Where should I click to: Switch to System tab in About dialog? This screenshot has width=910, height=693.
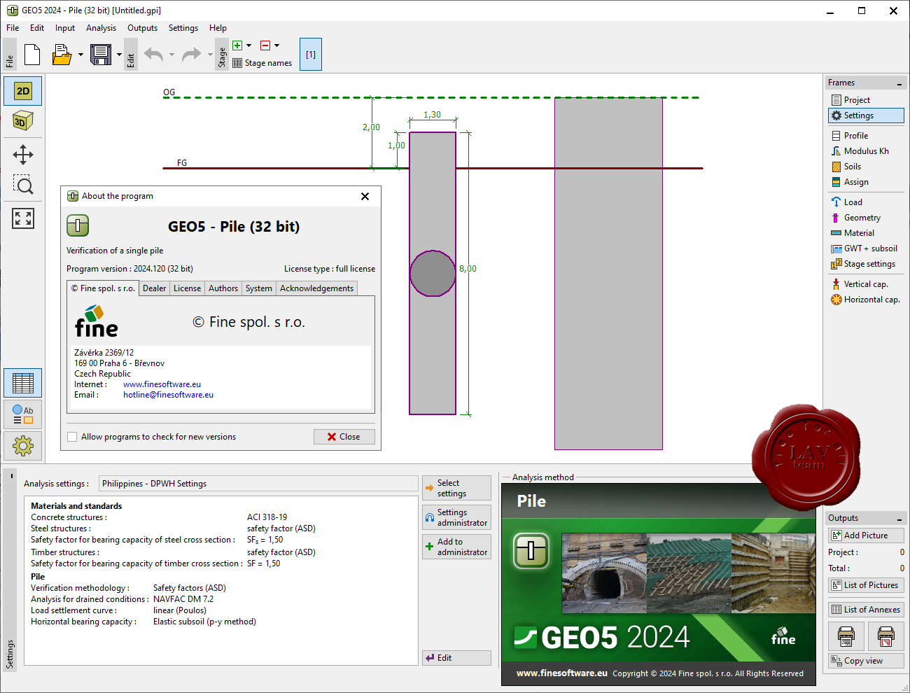tap(259, 288)
